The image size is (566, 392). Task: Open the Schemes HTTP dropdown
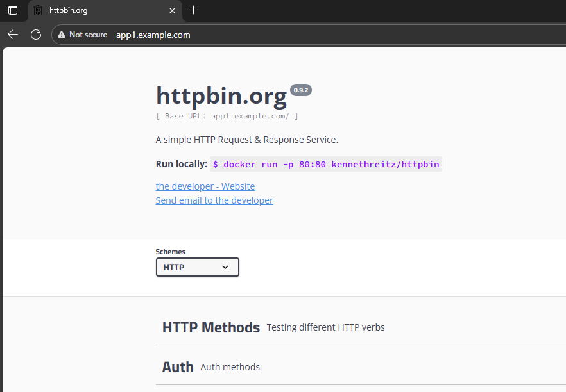(x=198, y=267)
